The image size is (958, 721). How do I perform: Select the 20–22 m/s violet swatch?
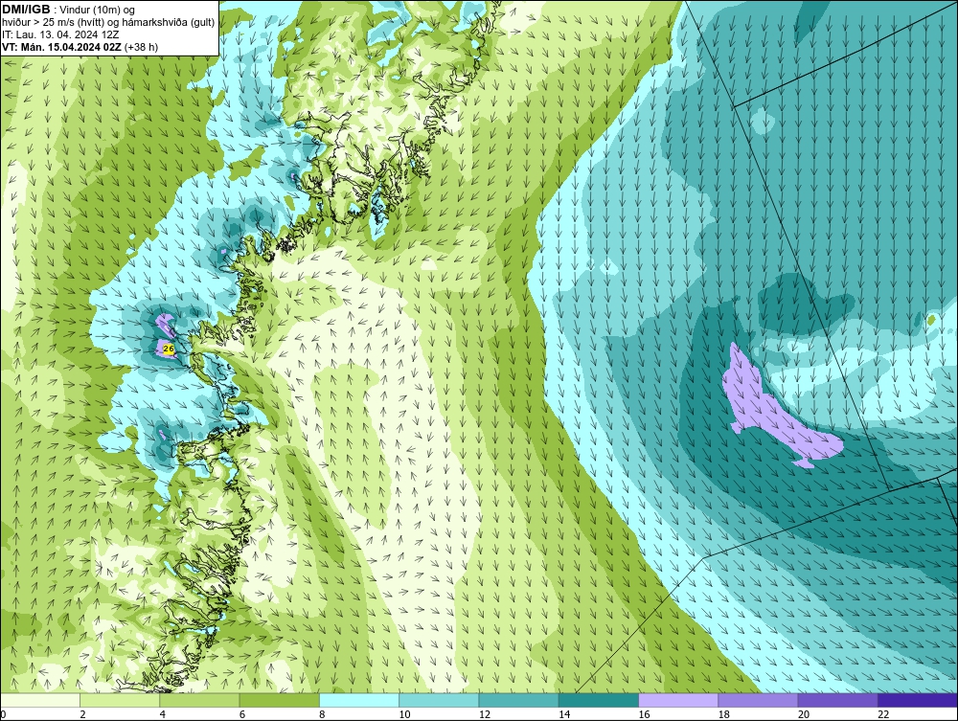(x=837, y=700)
